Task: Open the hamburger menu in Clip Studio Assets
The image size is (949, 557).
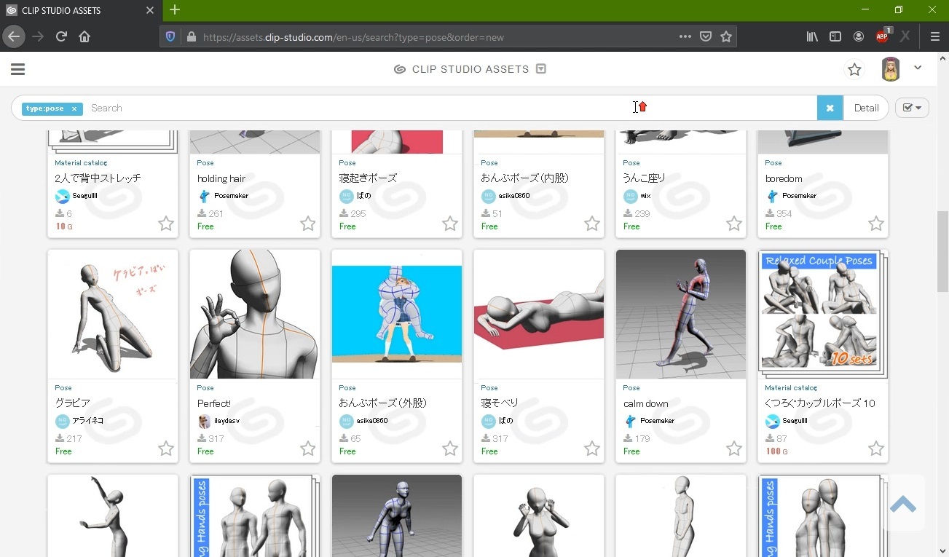Action: click(18, 69)
